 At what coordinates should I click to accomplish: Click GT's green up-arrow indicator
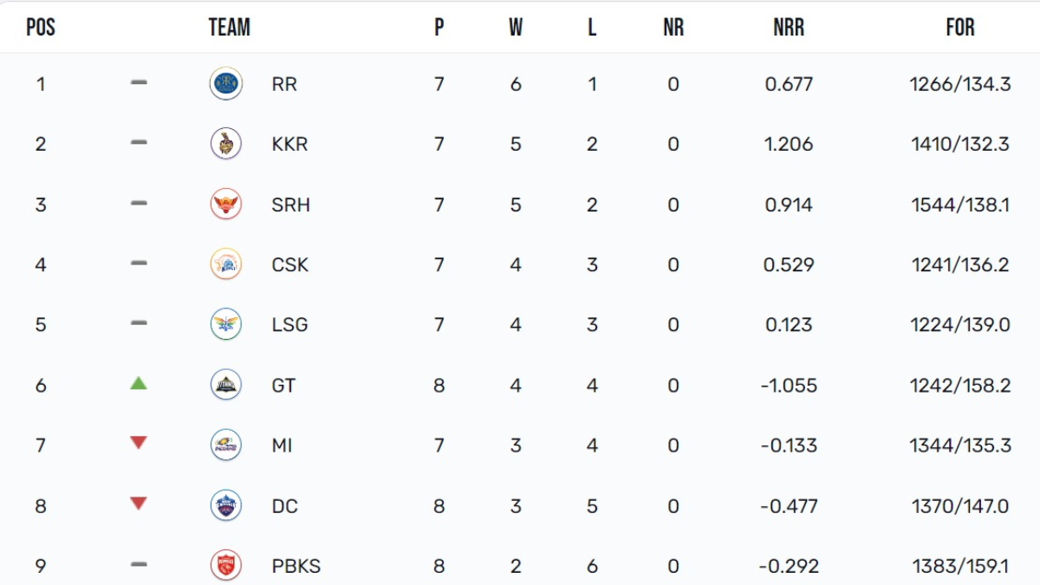(x=139, y=382)
